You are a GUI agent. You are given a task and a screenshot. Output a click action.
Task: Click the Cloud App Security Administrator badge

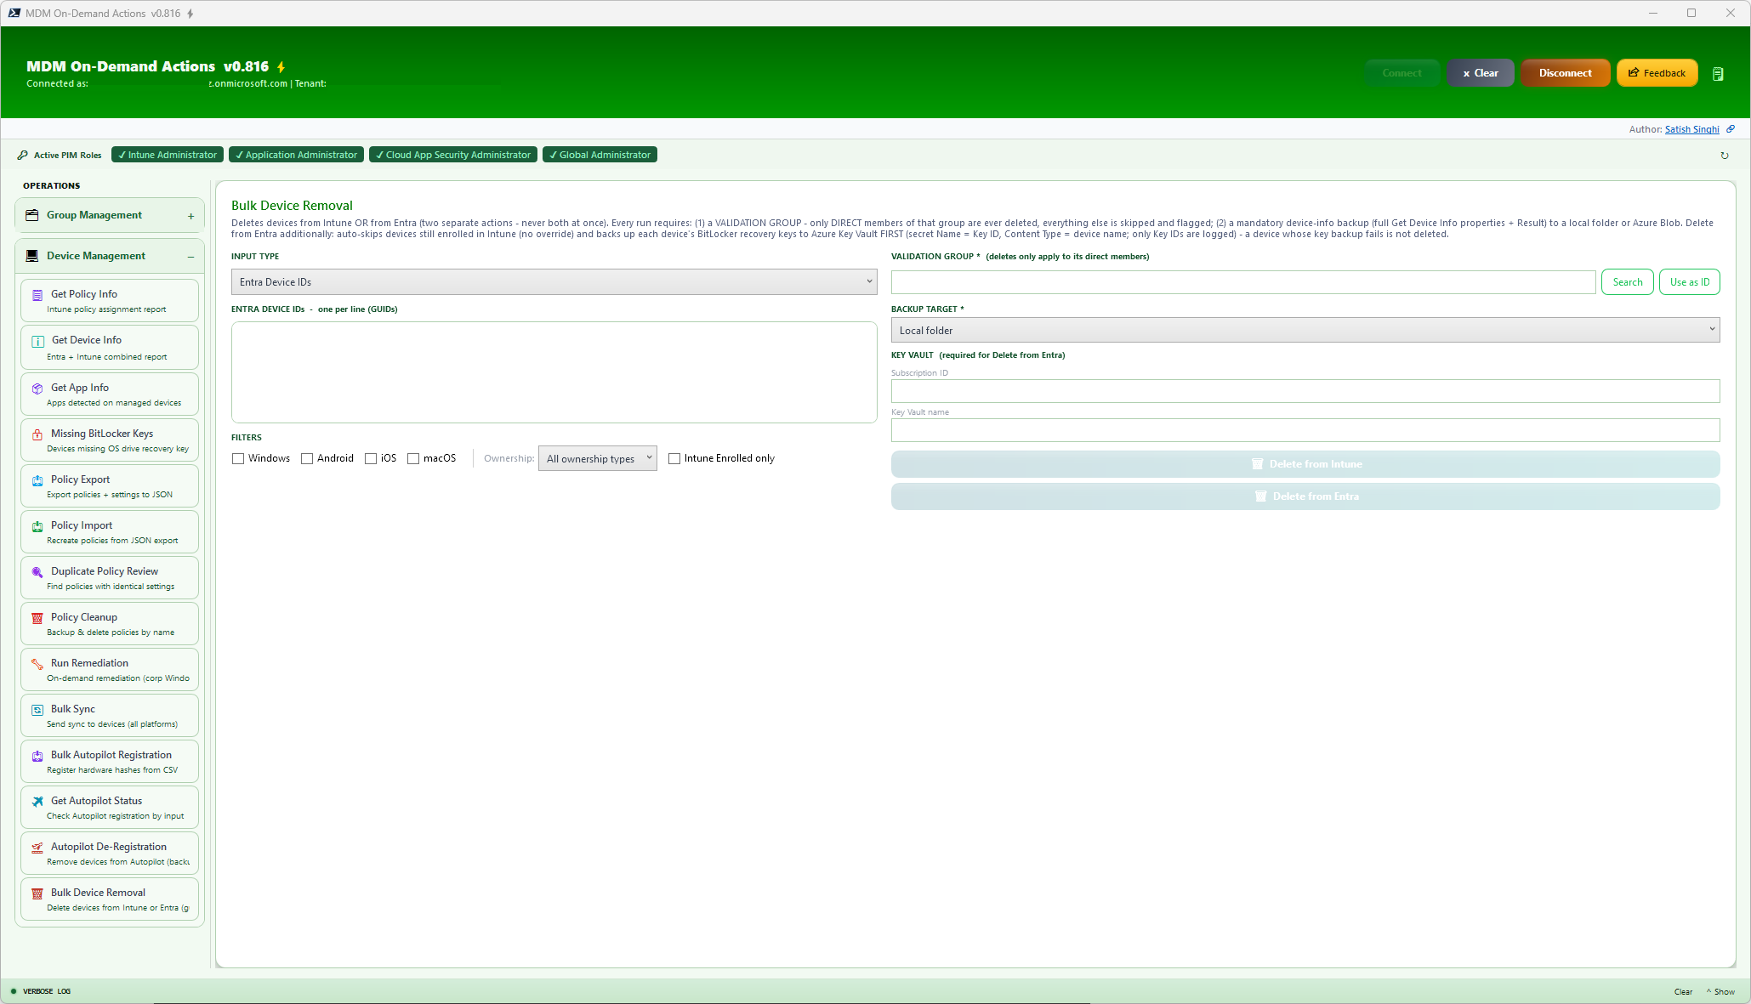(453, 155)
